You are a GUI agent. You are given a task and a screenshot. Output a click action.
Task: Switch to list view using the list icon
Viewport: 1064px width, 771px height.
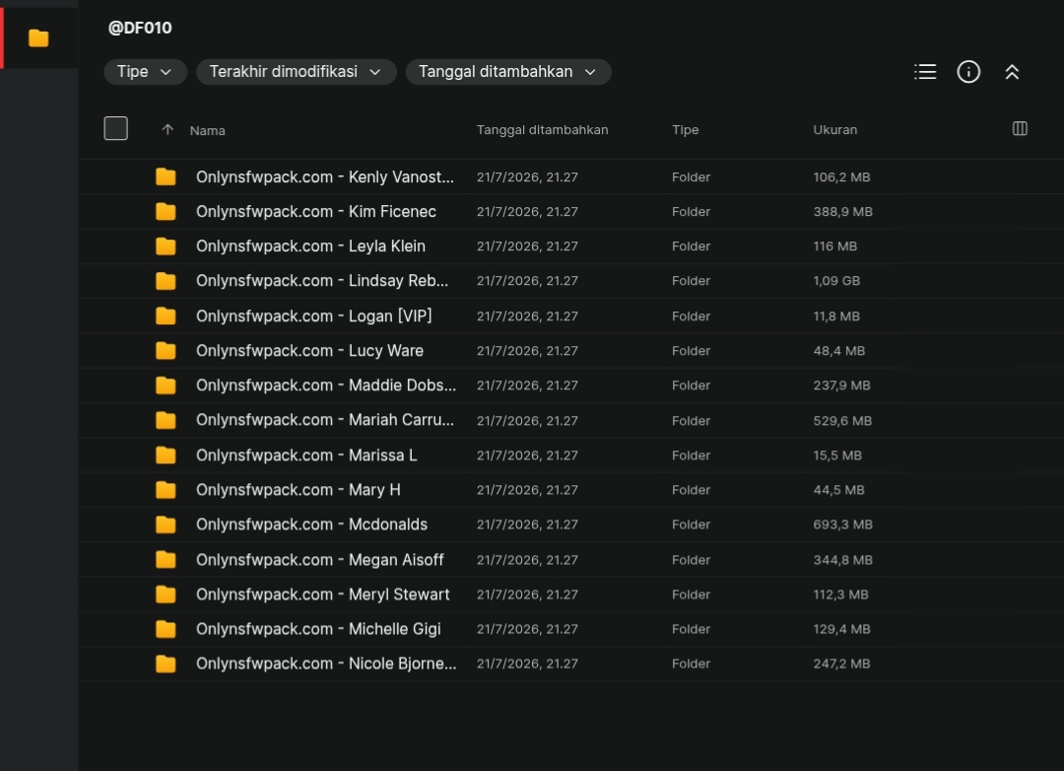pyautogui.click(x=925, y=72)
